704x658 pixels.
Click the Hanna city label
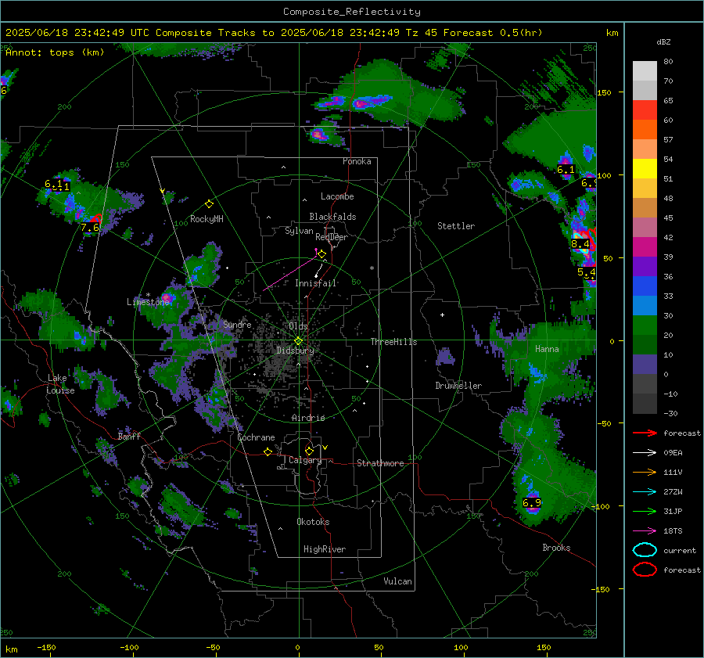(x=547, y=349)
